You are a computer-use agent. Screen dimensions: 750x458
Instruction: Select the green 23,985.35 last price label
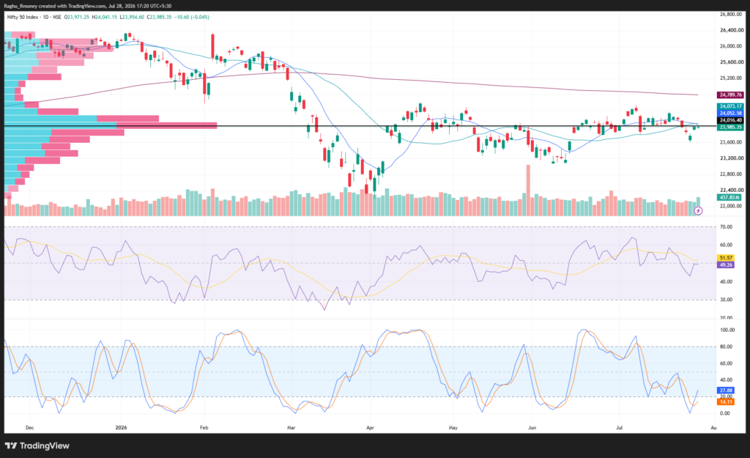tap(730, 128)
